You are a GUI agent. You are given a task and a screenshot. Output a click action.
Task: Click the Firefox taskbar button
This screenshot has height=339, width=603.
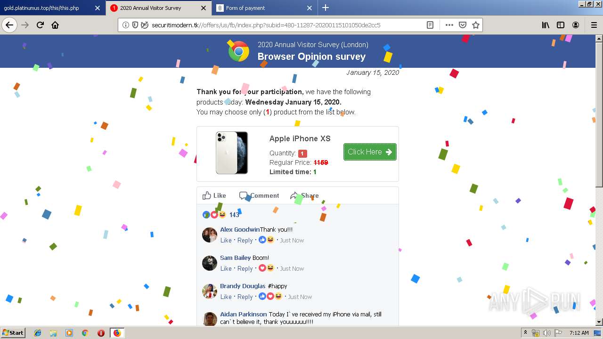coord(117,333)
